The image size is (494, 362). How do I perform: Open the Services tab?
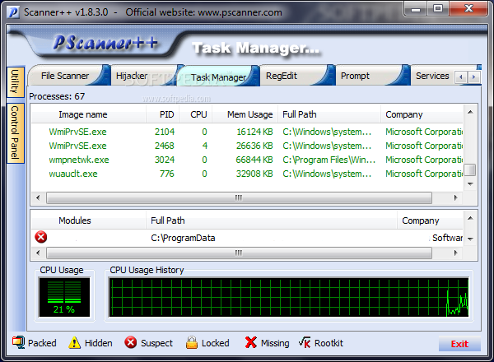click(432, 76)
